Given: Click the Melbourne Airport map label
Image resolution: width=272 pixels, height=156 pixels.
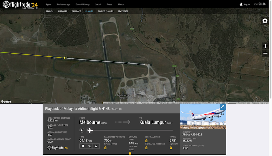Looking at the screenshot, I should click(x=123, y=96).
